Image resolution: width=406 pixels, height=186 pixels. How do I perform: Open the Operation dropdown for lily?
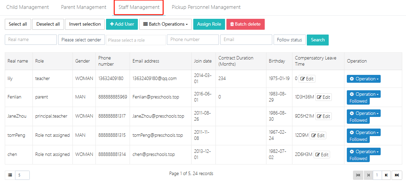[x=363, y=79]
